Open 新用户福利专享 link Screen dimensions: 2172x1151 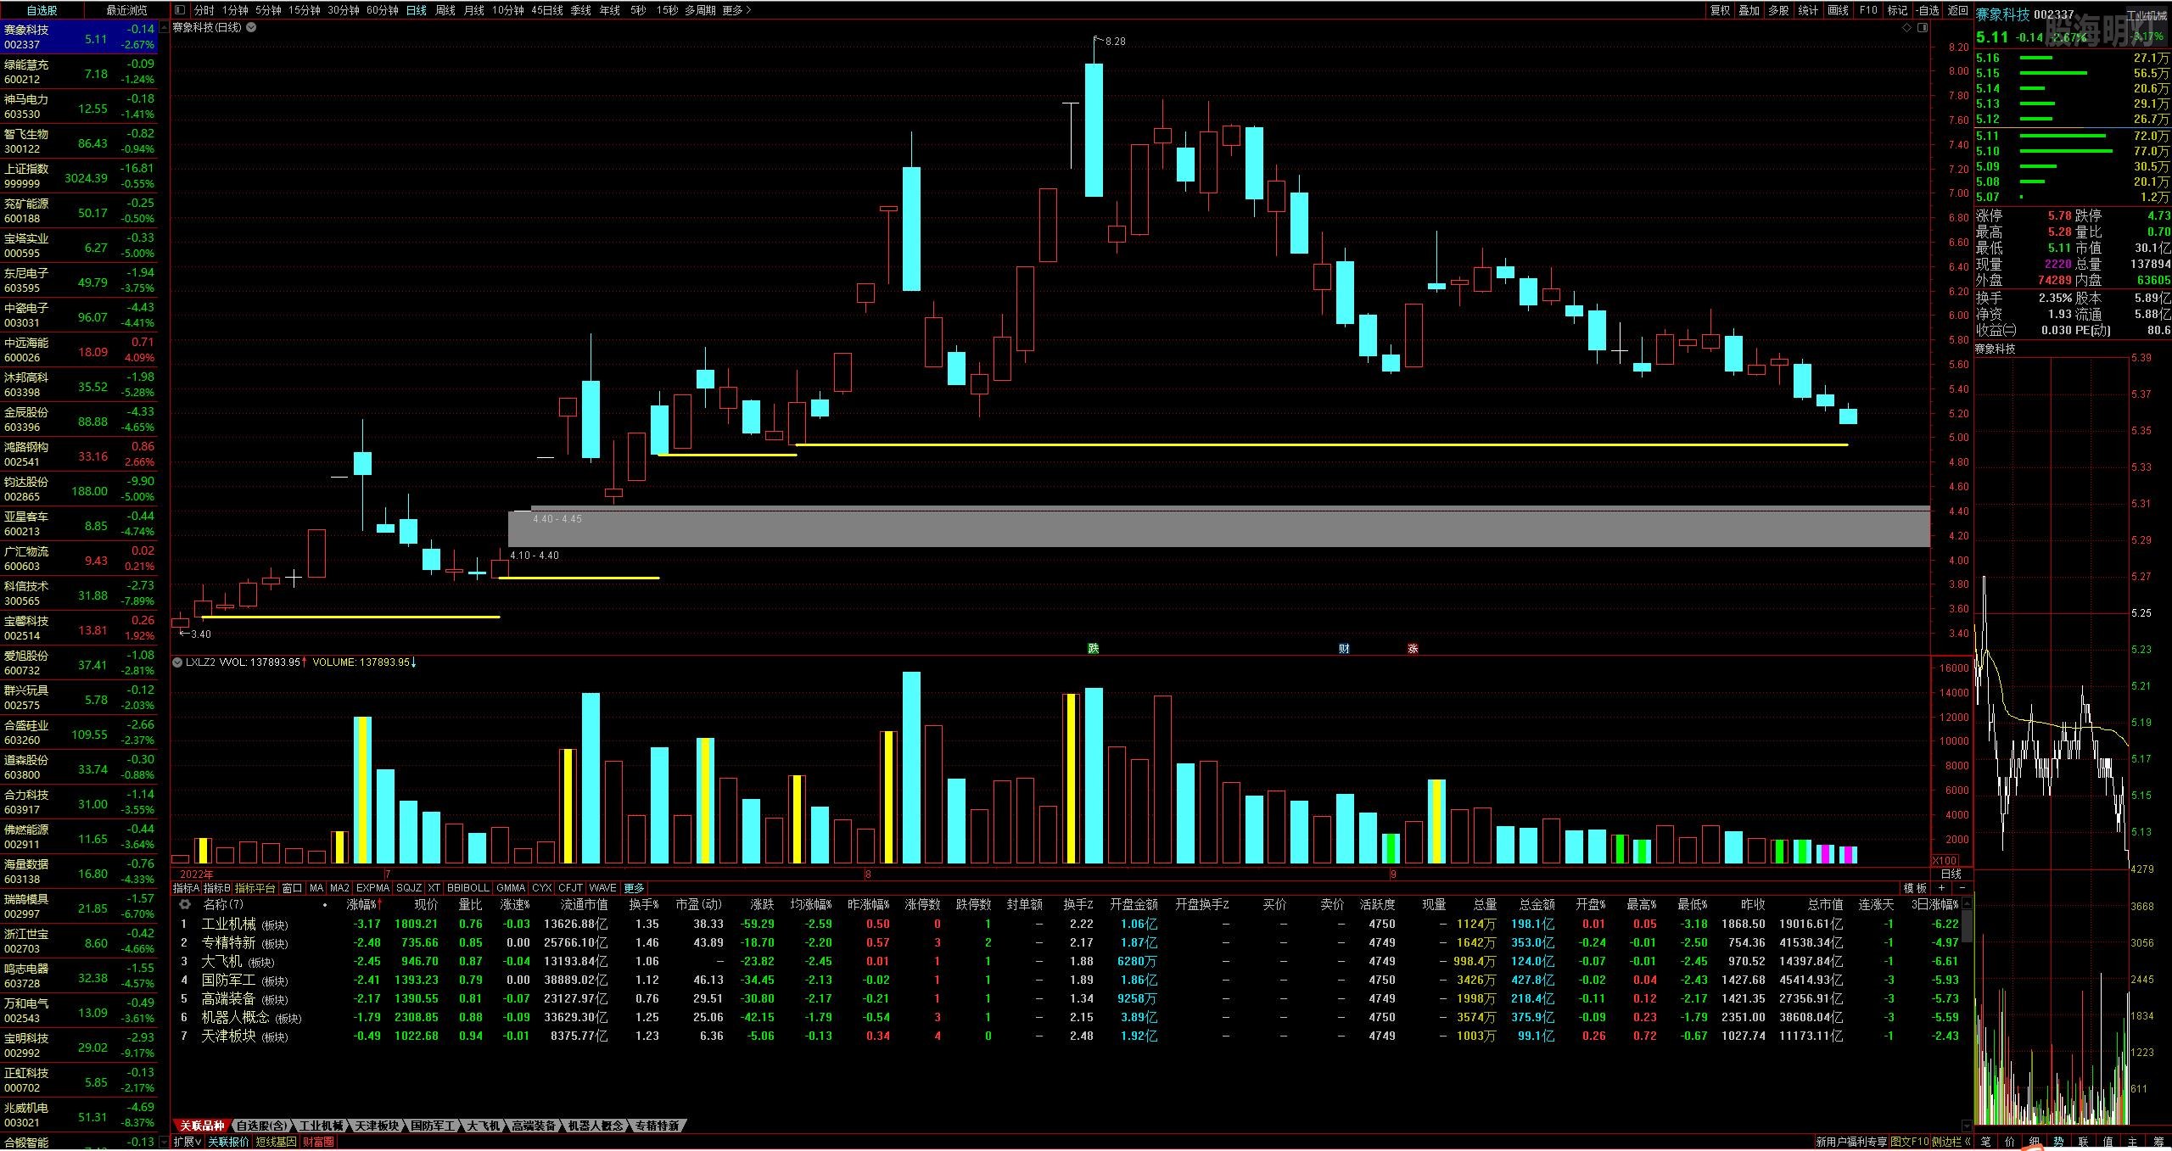(x=1852, y=1142)
